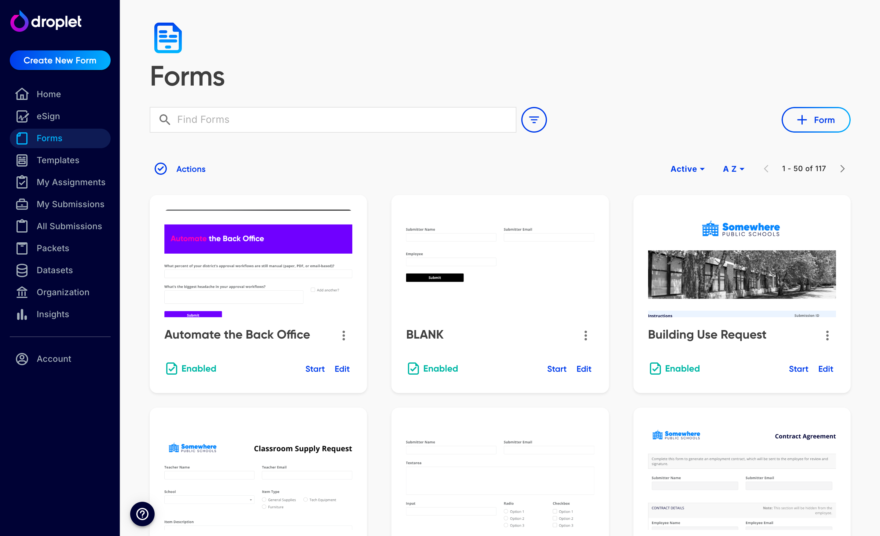Go to previous page of forms

[766, 169]
